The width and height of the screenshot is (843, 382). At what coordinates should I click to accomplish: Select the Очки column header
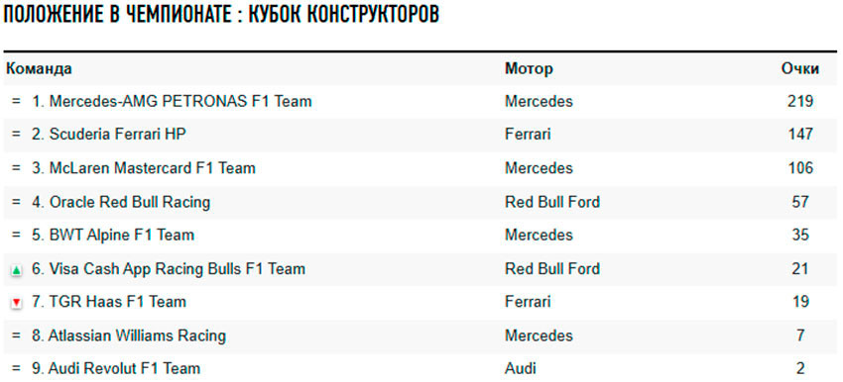800,69
